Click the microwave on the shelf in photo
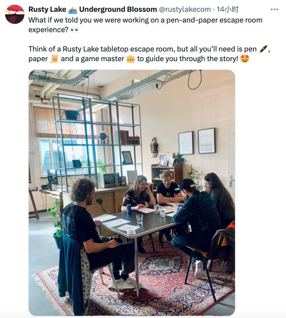This screenshot has width=286, height=318. click(108, 180)
